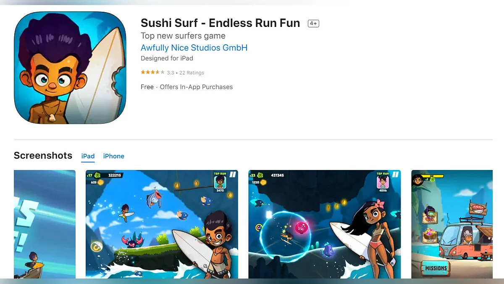This screenshot has width=504, height=284.
Task: Open the 22 Ratings text
Action: 192,73
